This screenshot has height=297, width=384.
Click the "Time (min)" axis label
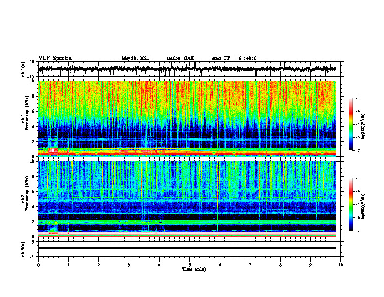pyautogui.click(x=194, y=269)
